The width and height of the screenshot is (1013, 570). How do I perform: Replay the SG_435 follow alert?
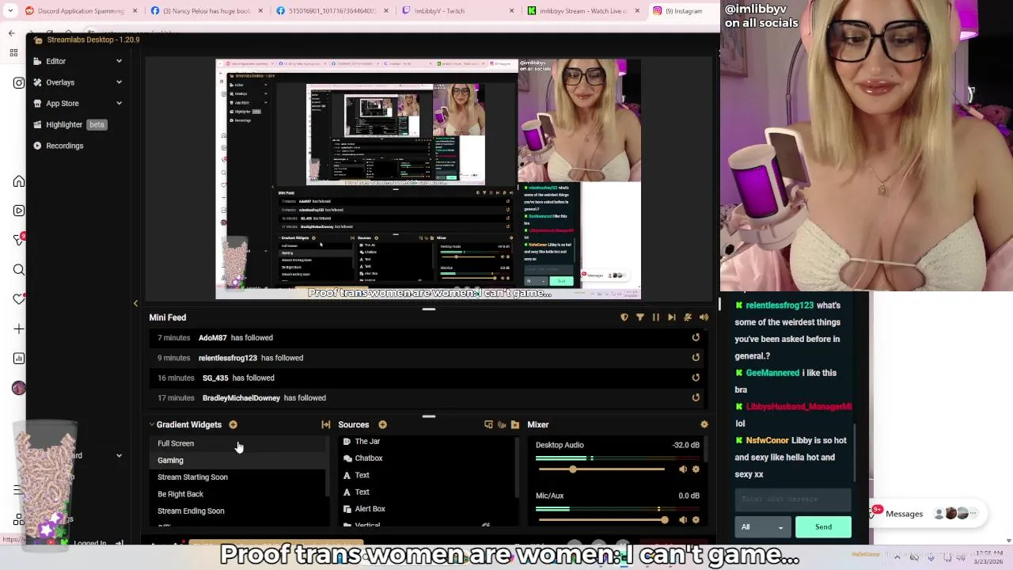pyautogui.click(x=696, y=378)
